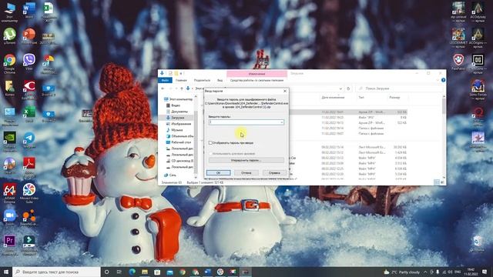Confirm password with OK button
493x277 pixels.
tap(218, 172)
